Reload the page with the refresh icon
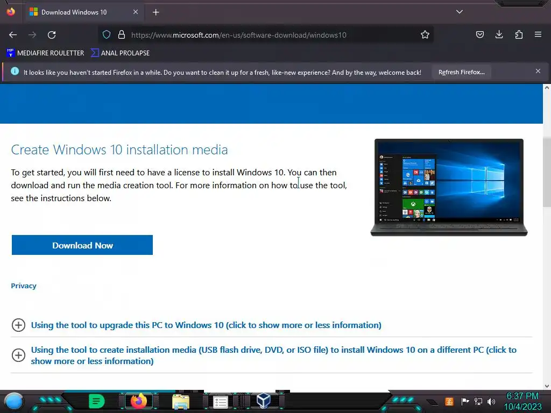 pyautogui.click(x=52, y=35)
